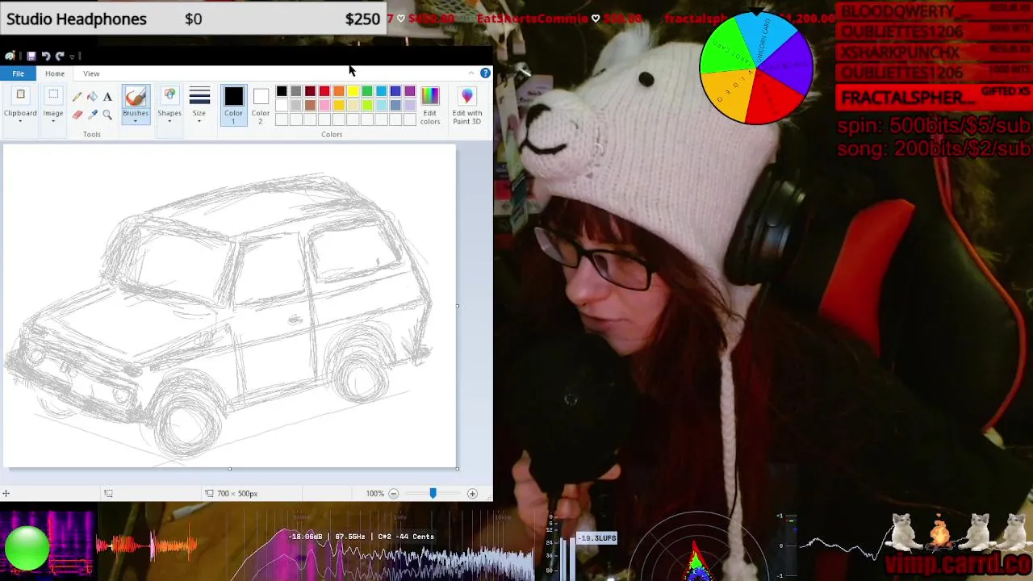Select the Text tool

(x=107, y=97)
